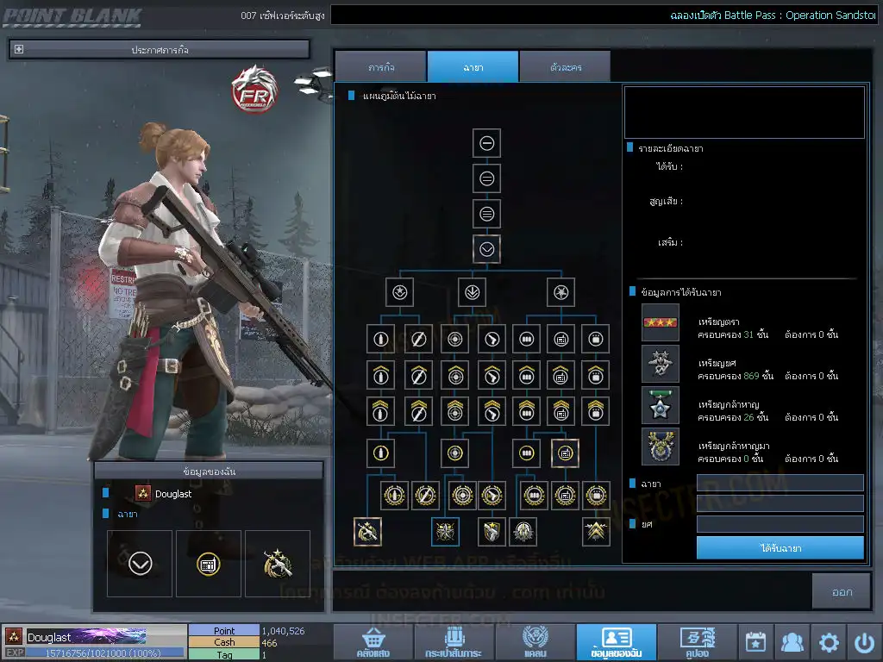
Task: Switch to the ตัวละคร tab
Action: (565, 67)
